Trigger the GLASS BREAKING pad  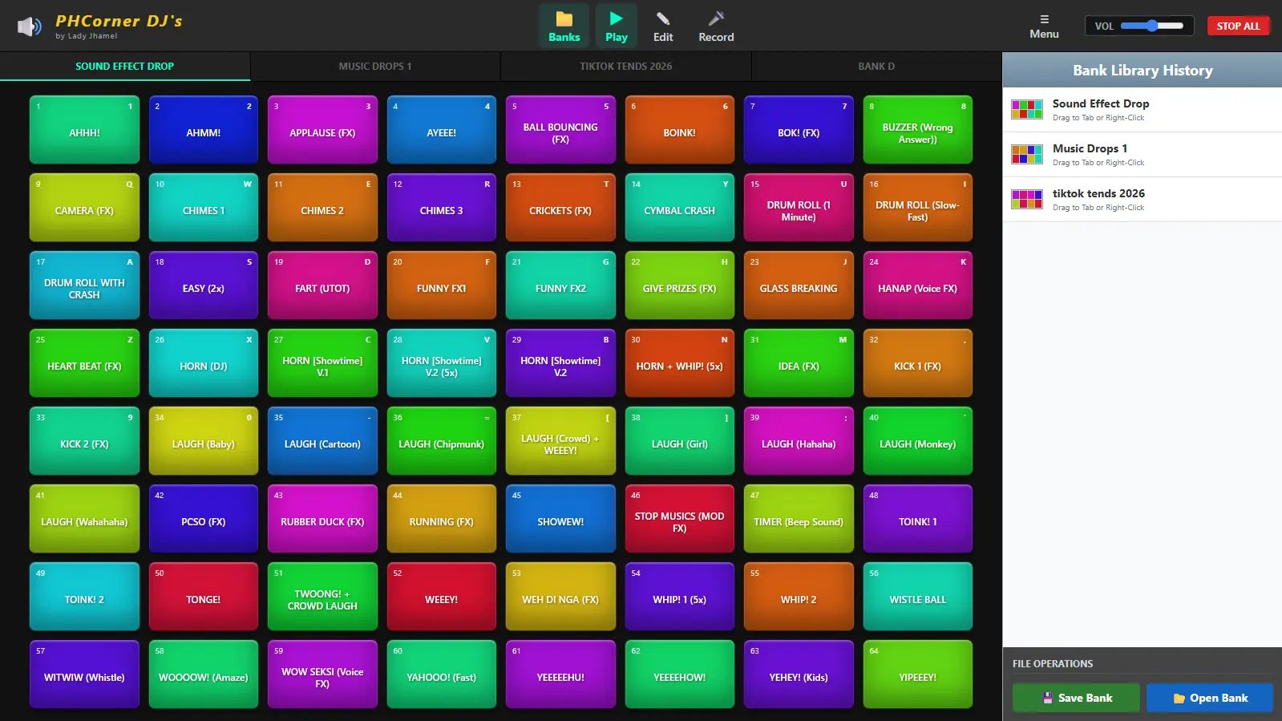click(x=799, y=286)
